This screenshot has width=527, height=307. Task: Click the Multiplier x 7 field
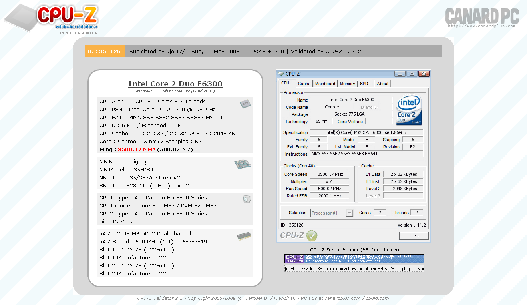pos(330,181)
